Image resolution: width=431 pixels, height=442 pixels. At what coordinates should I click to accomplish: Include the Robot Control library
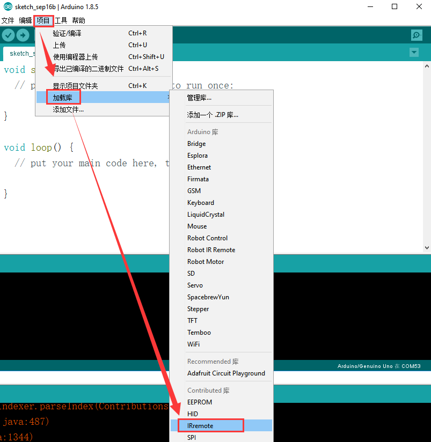click(222, 238)
